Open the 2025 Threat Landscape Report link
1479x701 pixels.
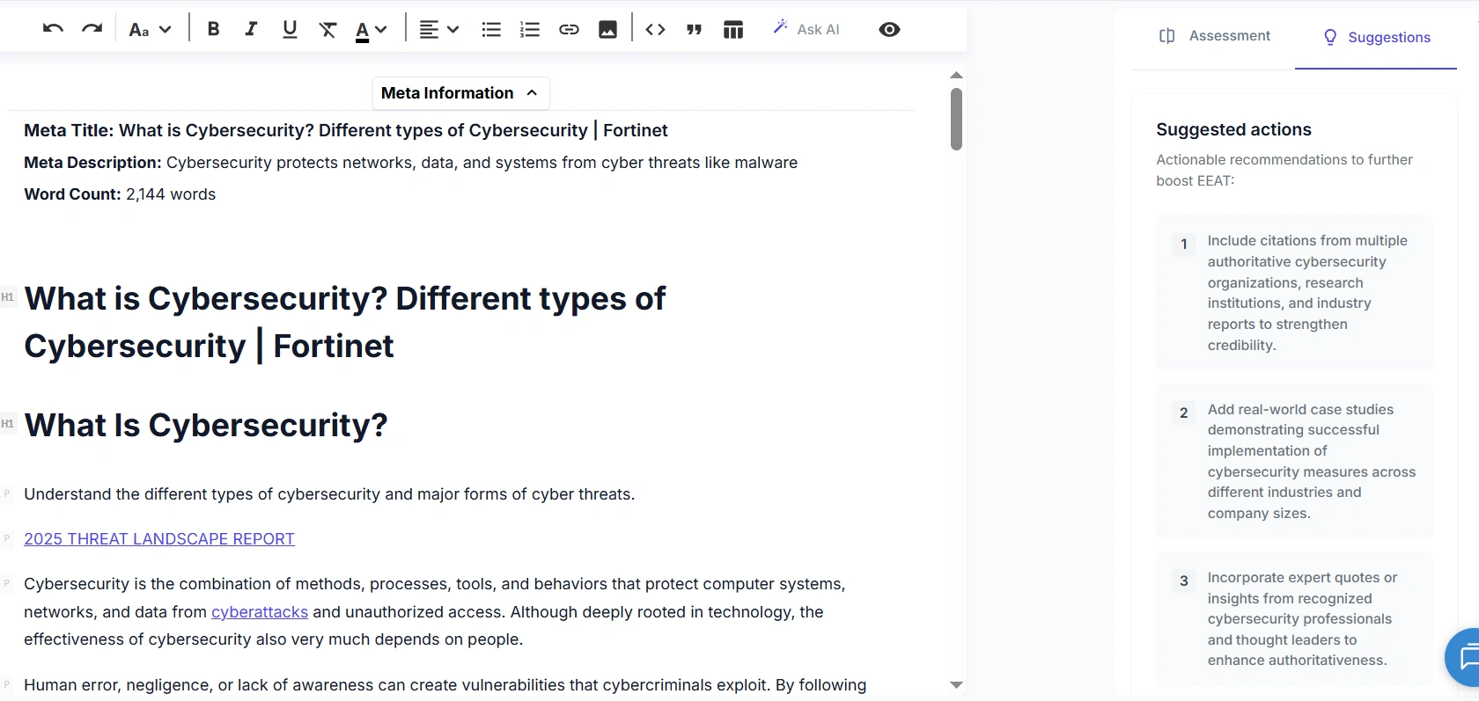[159, 539]
